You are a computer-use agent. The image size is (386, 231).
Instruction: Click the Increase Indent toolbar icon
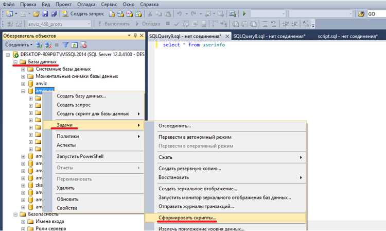tap(294, 24)
